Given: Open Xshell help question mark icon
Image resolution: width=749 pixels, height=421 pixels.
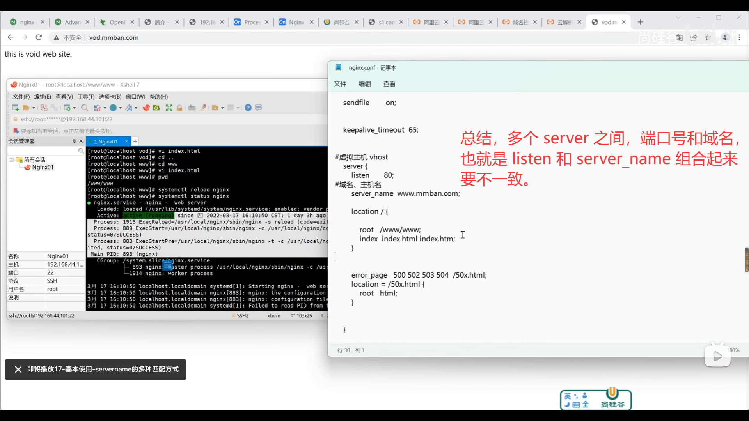Looking at the screenshot, I should pyautogui.click(x=248, y=108).
